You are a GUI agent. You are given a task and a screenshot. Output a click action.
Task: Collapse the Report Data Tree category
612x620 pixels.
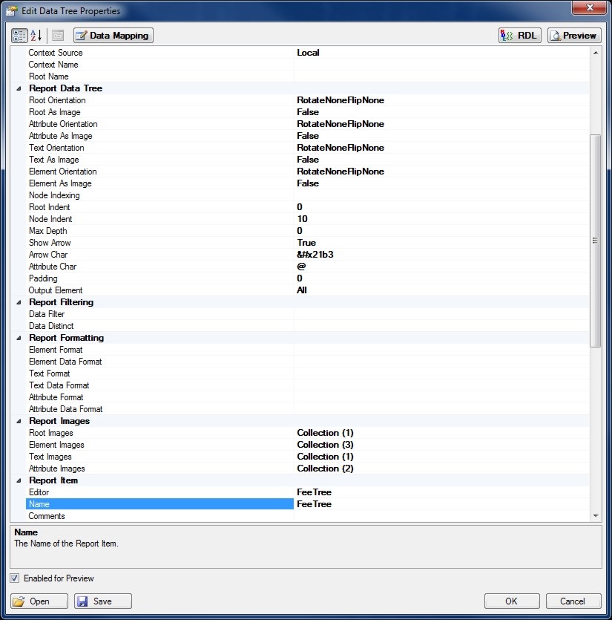coord(19,88)
